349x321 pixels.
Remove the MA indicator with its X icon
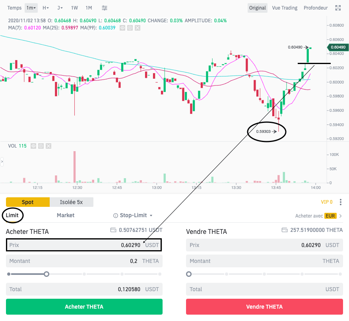[x=137, y=28]
